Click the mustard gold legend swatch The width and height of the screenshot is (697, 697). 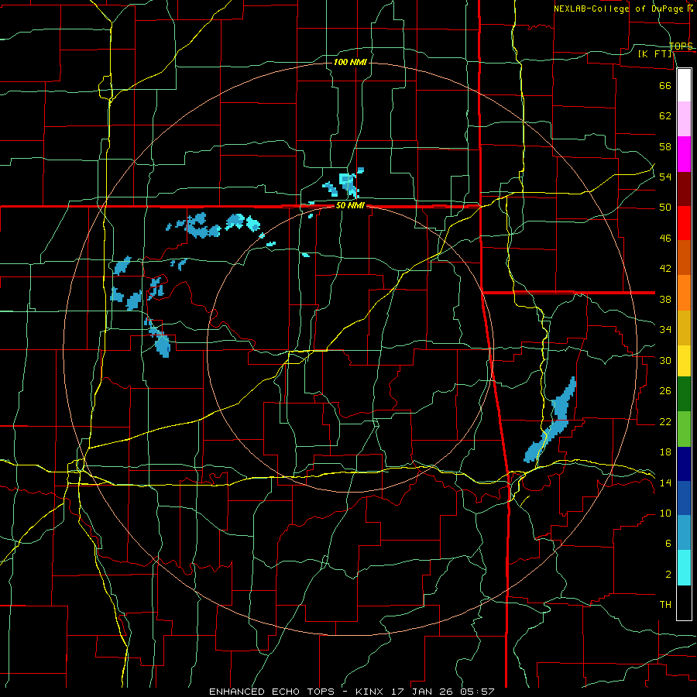tap(684, 328)
